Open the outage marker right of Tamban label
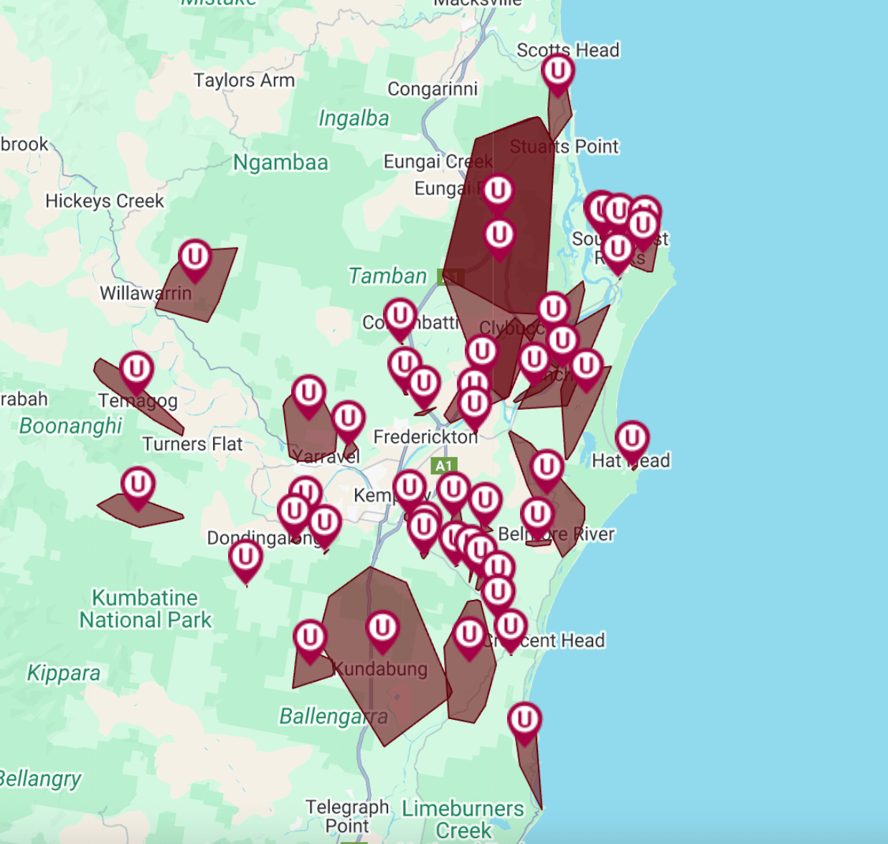Viewport: 888px width, 844px height. [499, 239]
